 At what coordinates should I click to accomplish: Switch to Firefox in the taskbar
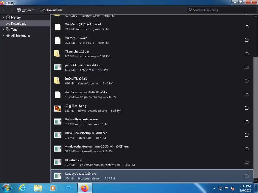pos(85,188)
